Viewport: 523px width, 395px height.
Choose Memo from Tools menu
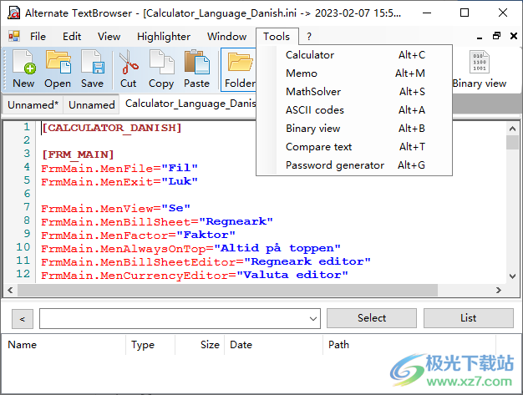pyautogui.click(x=354, y=73)
